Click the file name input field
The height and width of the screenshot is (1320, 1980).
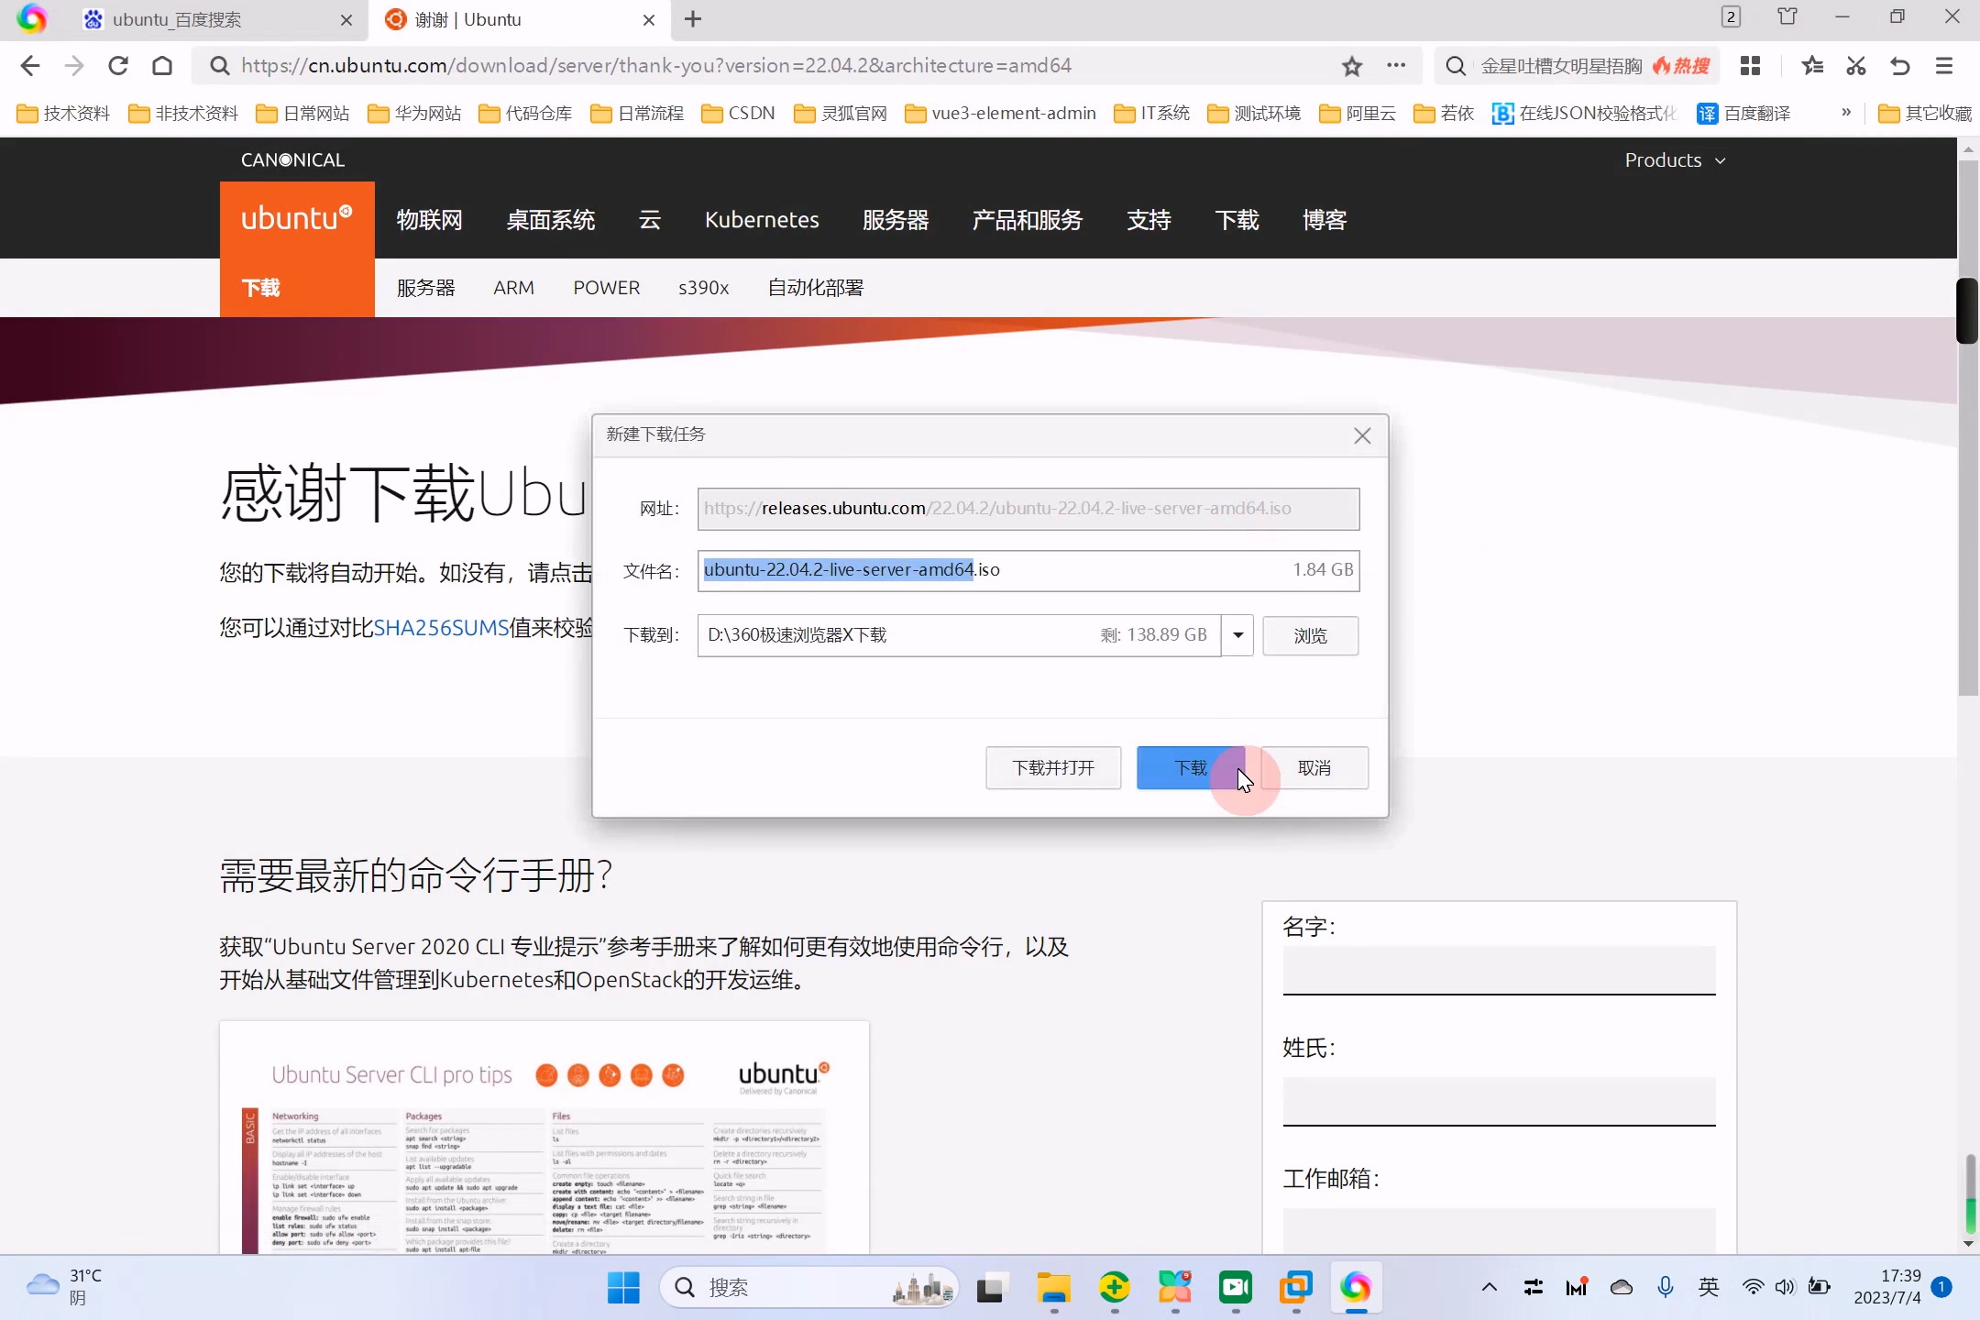[x=1028, y=570]
